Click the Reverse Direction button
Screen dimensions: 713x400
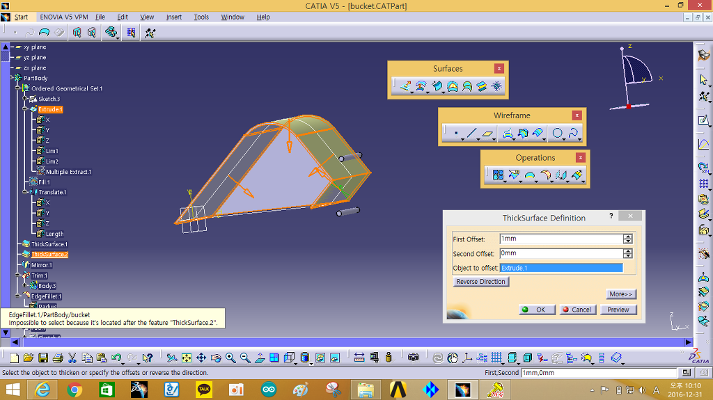[481, 282]
